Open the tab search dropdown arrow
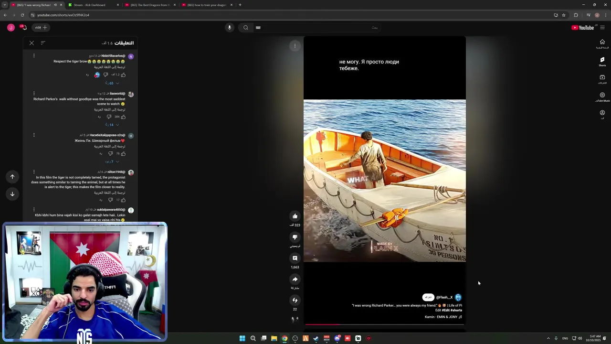Viewport: 611px width, 344px height. 4,5
